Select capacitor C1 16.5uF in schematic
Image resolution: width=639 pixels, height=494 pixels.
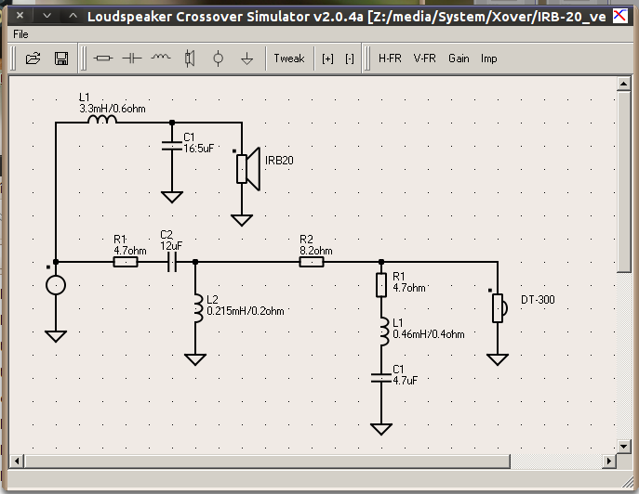point(171,146)
